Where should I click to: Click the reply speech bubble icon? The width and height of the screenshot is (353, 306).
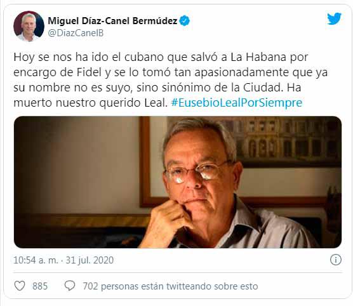(70, 286)
